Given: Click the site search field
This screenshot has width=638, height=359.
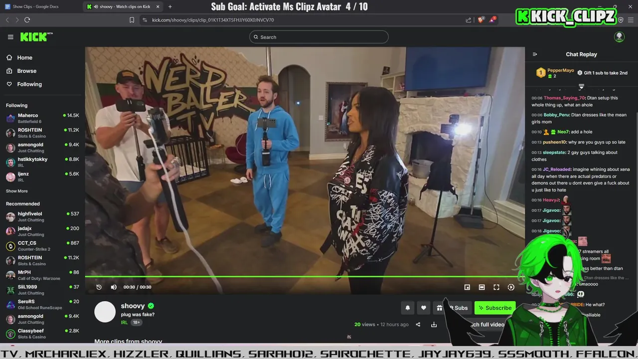Looking at the screenshot, I should coord(319,37).
